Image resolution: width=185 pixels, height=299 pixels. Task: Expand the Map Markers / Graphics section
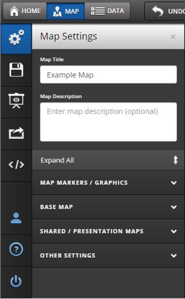click(x=108, y=183)
